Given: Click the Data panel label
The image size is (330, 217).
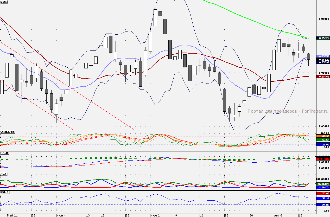Looking at the screenshot, I should coord(4,2).
